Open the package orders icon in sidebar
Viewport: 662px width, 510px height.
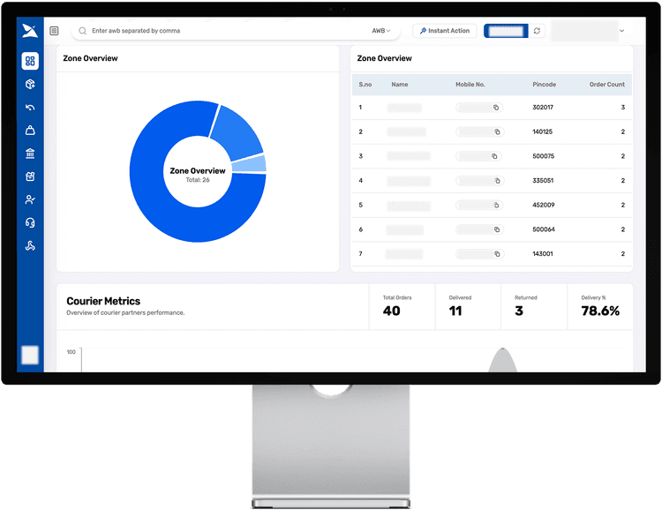click(x=30, y=84)
